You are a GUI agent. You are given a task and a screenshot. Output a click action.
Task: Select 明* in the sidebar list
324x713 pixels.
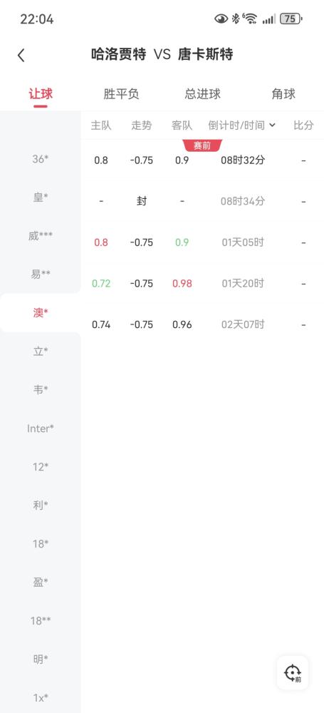[41, 659]
